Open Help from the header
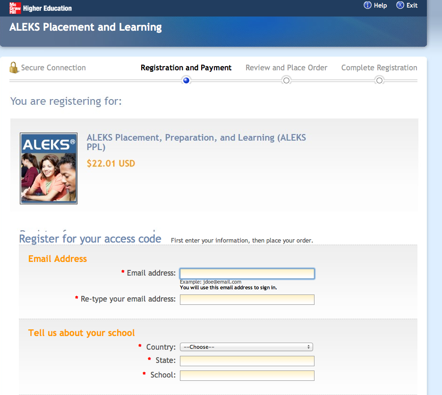Viewport: 442px width, 395px height. point(375,5)
